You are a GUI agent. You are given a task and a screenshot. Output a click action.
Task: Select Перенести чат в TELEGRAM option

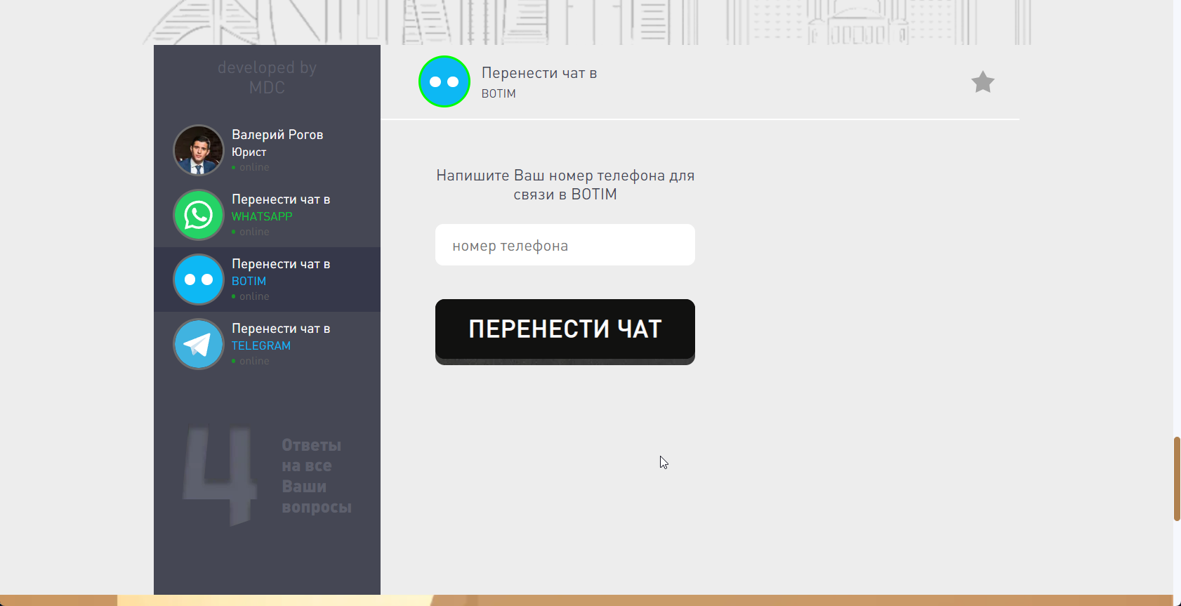267,344
